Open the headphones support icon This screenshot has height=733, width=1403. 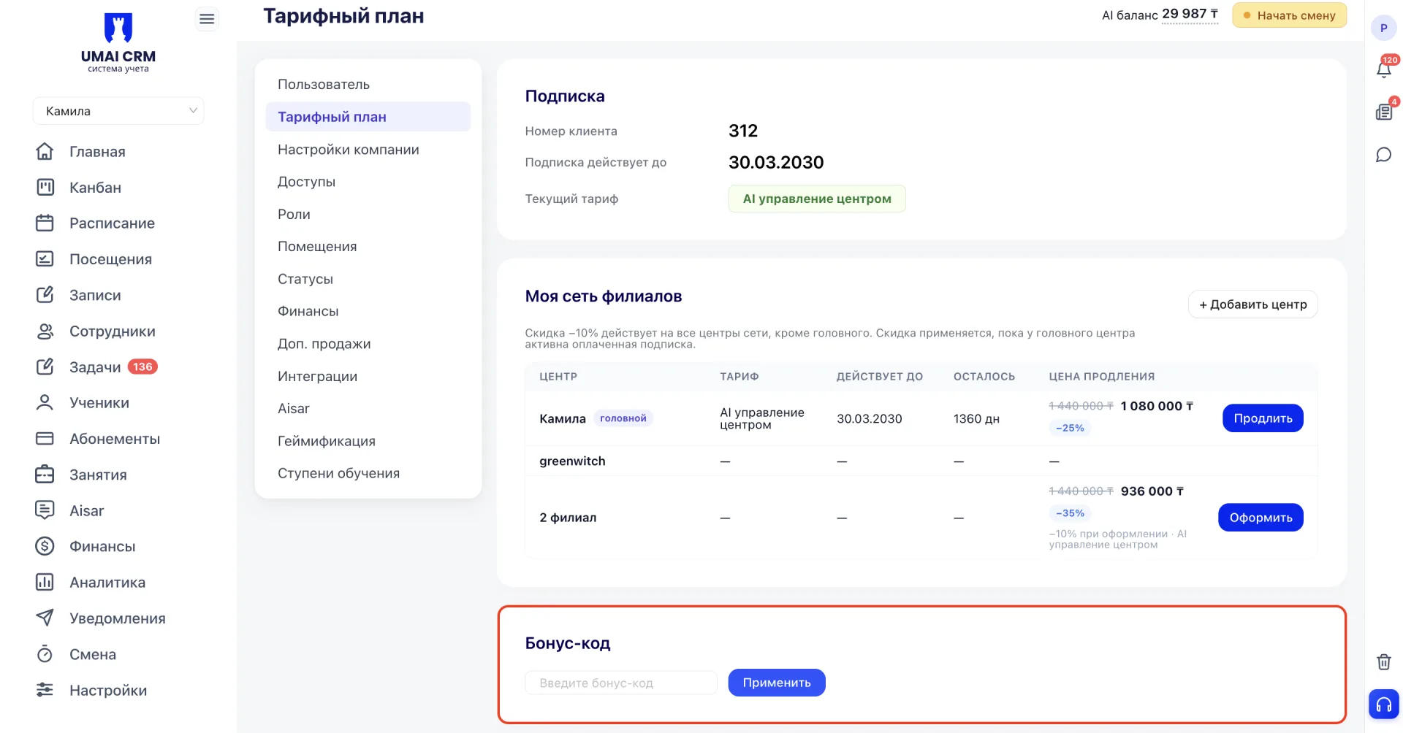click(x=1383, y=705)
